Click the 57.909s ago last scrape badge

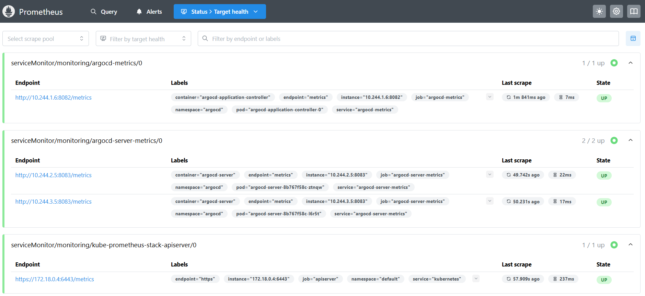[x=523, y=279]
